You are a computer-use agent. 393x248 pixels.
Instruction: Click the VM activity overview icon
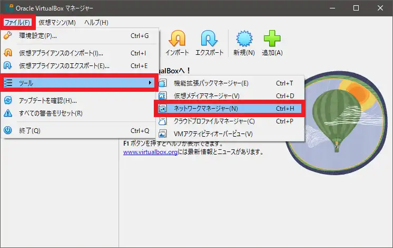[x=162, y=133]
